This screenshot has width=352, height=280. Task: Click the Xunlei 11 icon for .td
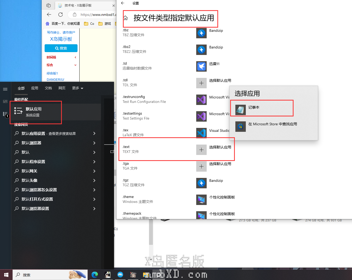[x=201, y=66]
